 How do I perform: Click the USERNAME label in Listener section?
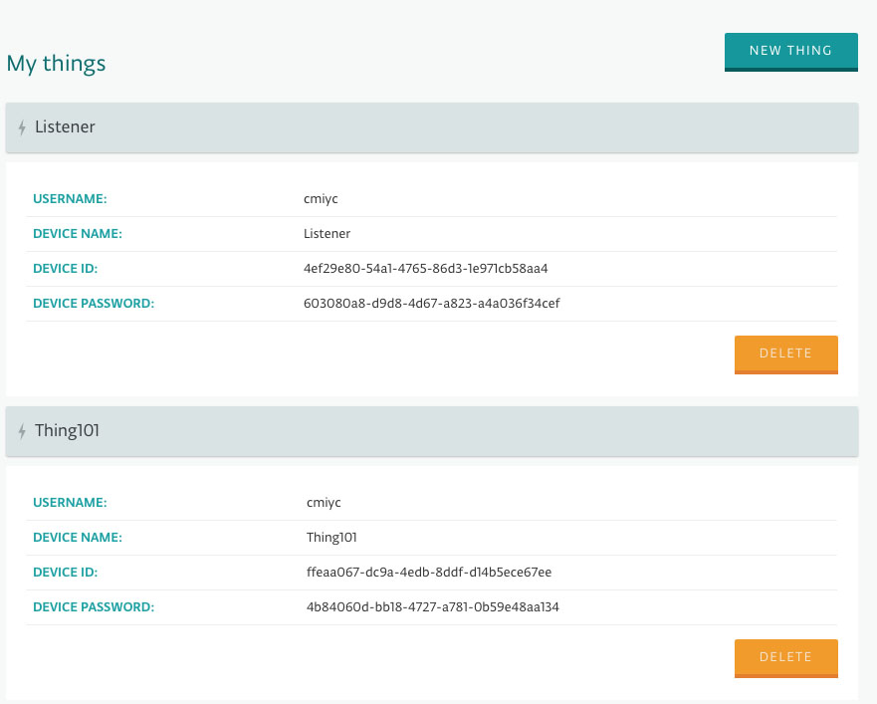70,199
